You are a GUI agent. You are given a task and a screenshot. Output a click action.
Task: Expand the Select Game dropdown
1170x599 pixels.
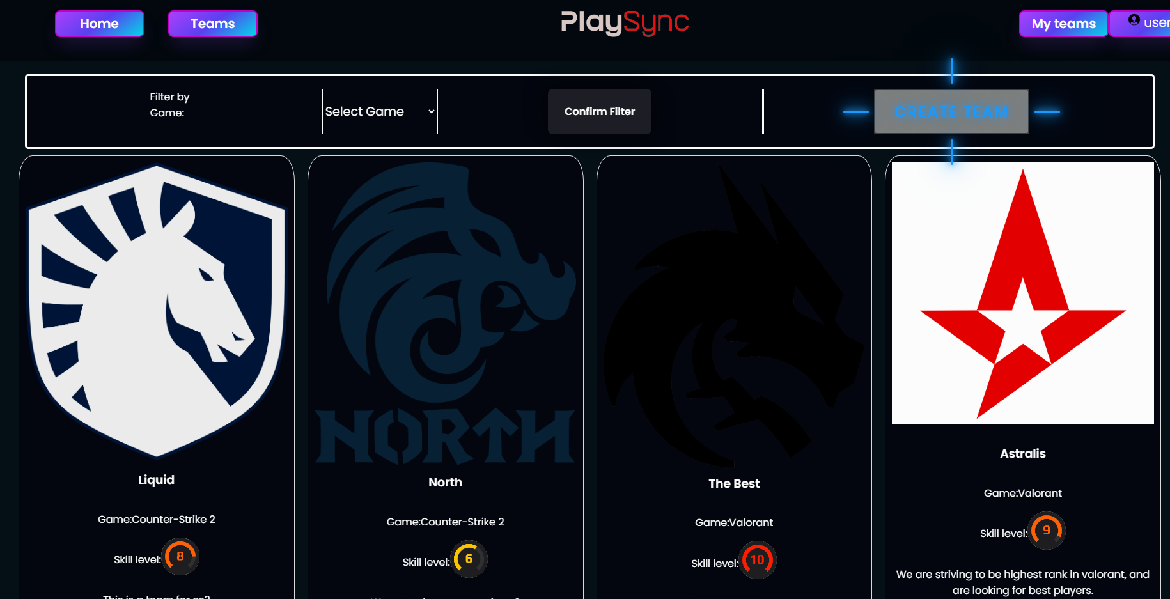point(380,111)
